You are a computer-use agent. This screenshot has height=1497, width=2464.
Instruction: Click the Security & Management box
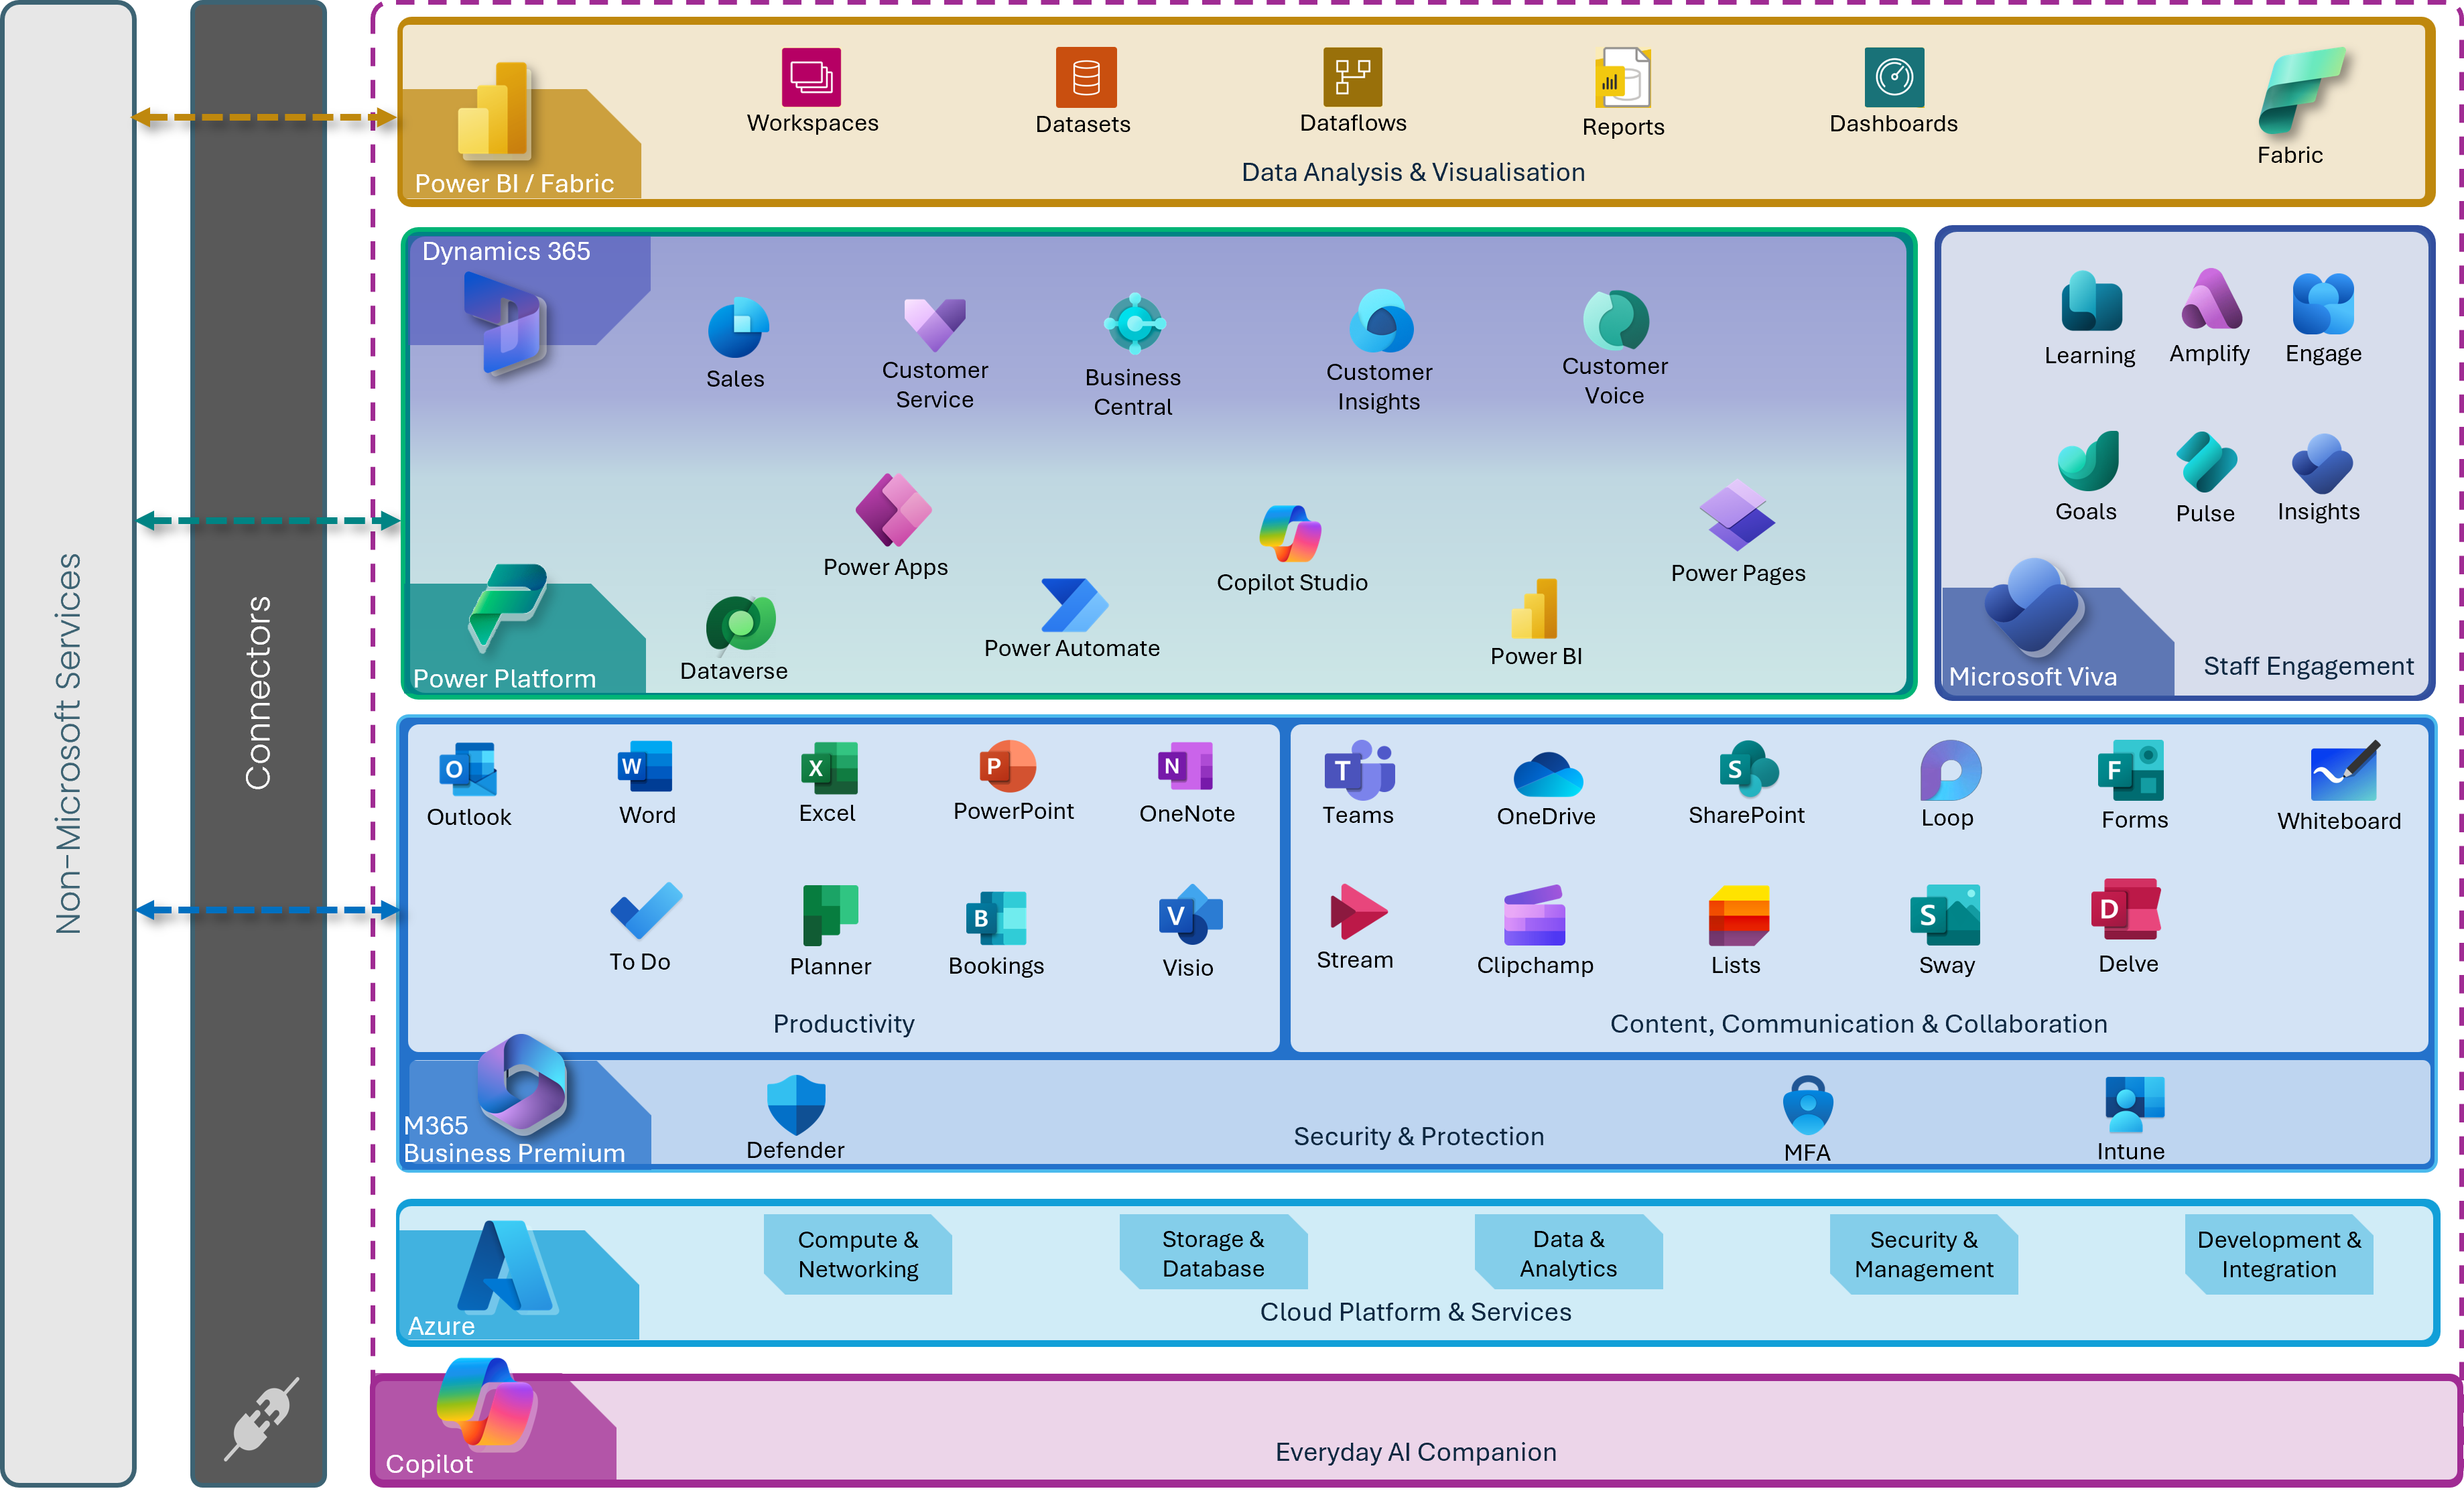tap(1923, 1254)
